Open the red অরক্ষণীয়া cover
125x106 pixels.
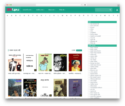coord(75,62)
